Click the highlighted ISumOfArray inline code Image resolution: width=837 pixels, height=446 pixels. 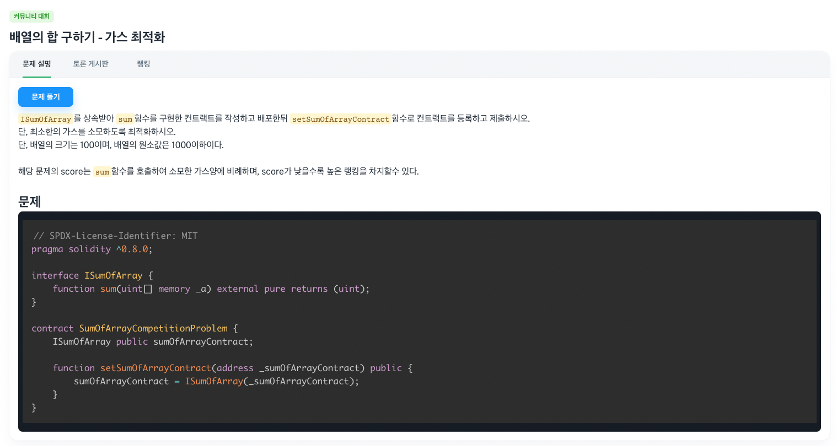(46, 119)
